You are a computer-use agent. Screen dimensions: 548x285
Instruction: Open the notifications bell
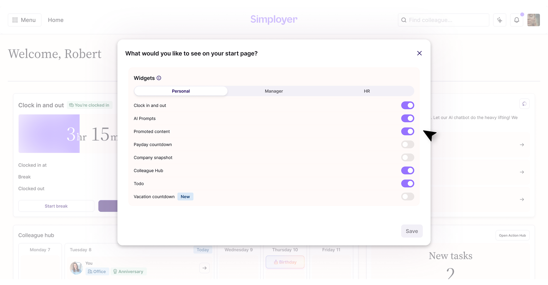(517, 20)
